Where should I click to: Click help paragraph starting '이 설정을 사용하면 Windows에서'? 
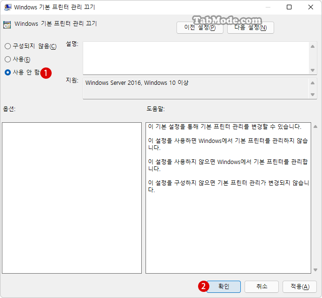(228, 144)
